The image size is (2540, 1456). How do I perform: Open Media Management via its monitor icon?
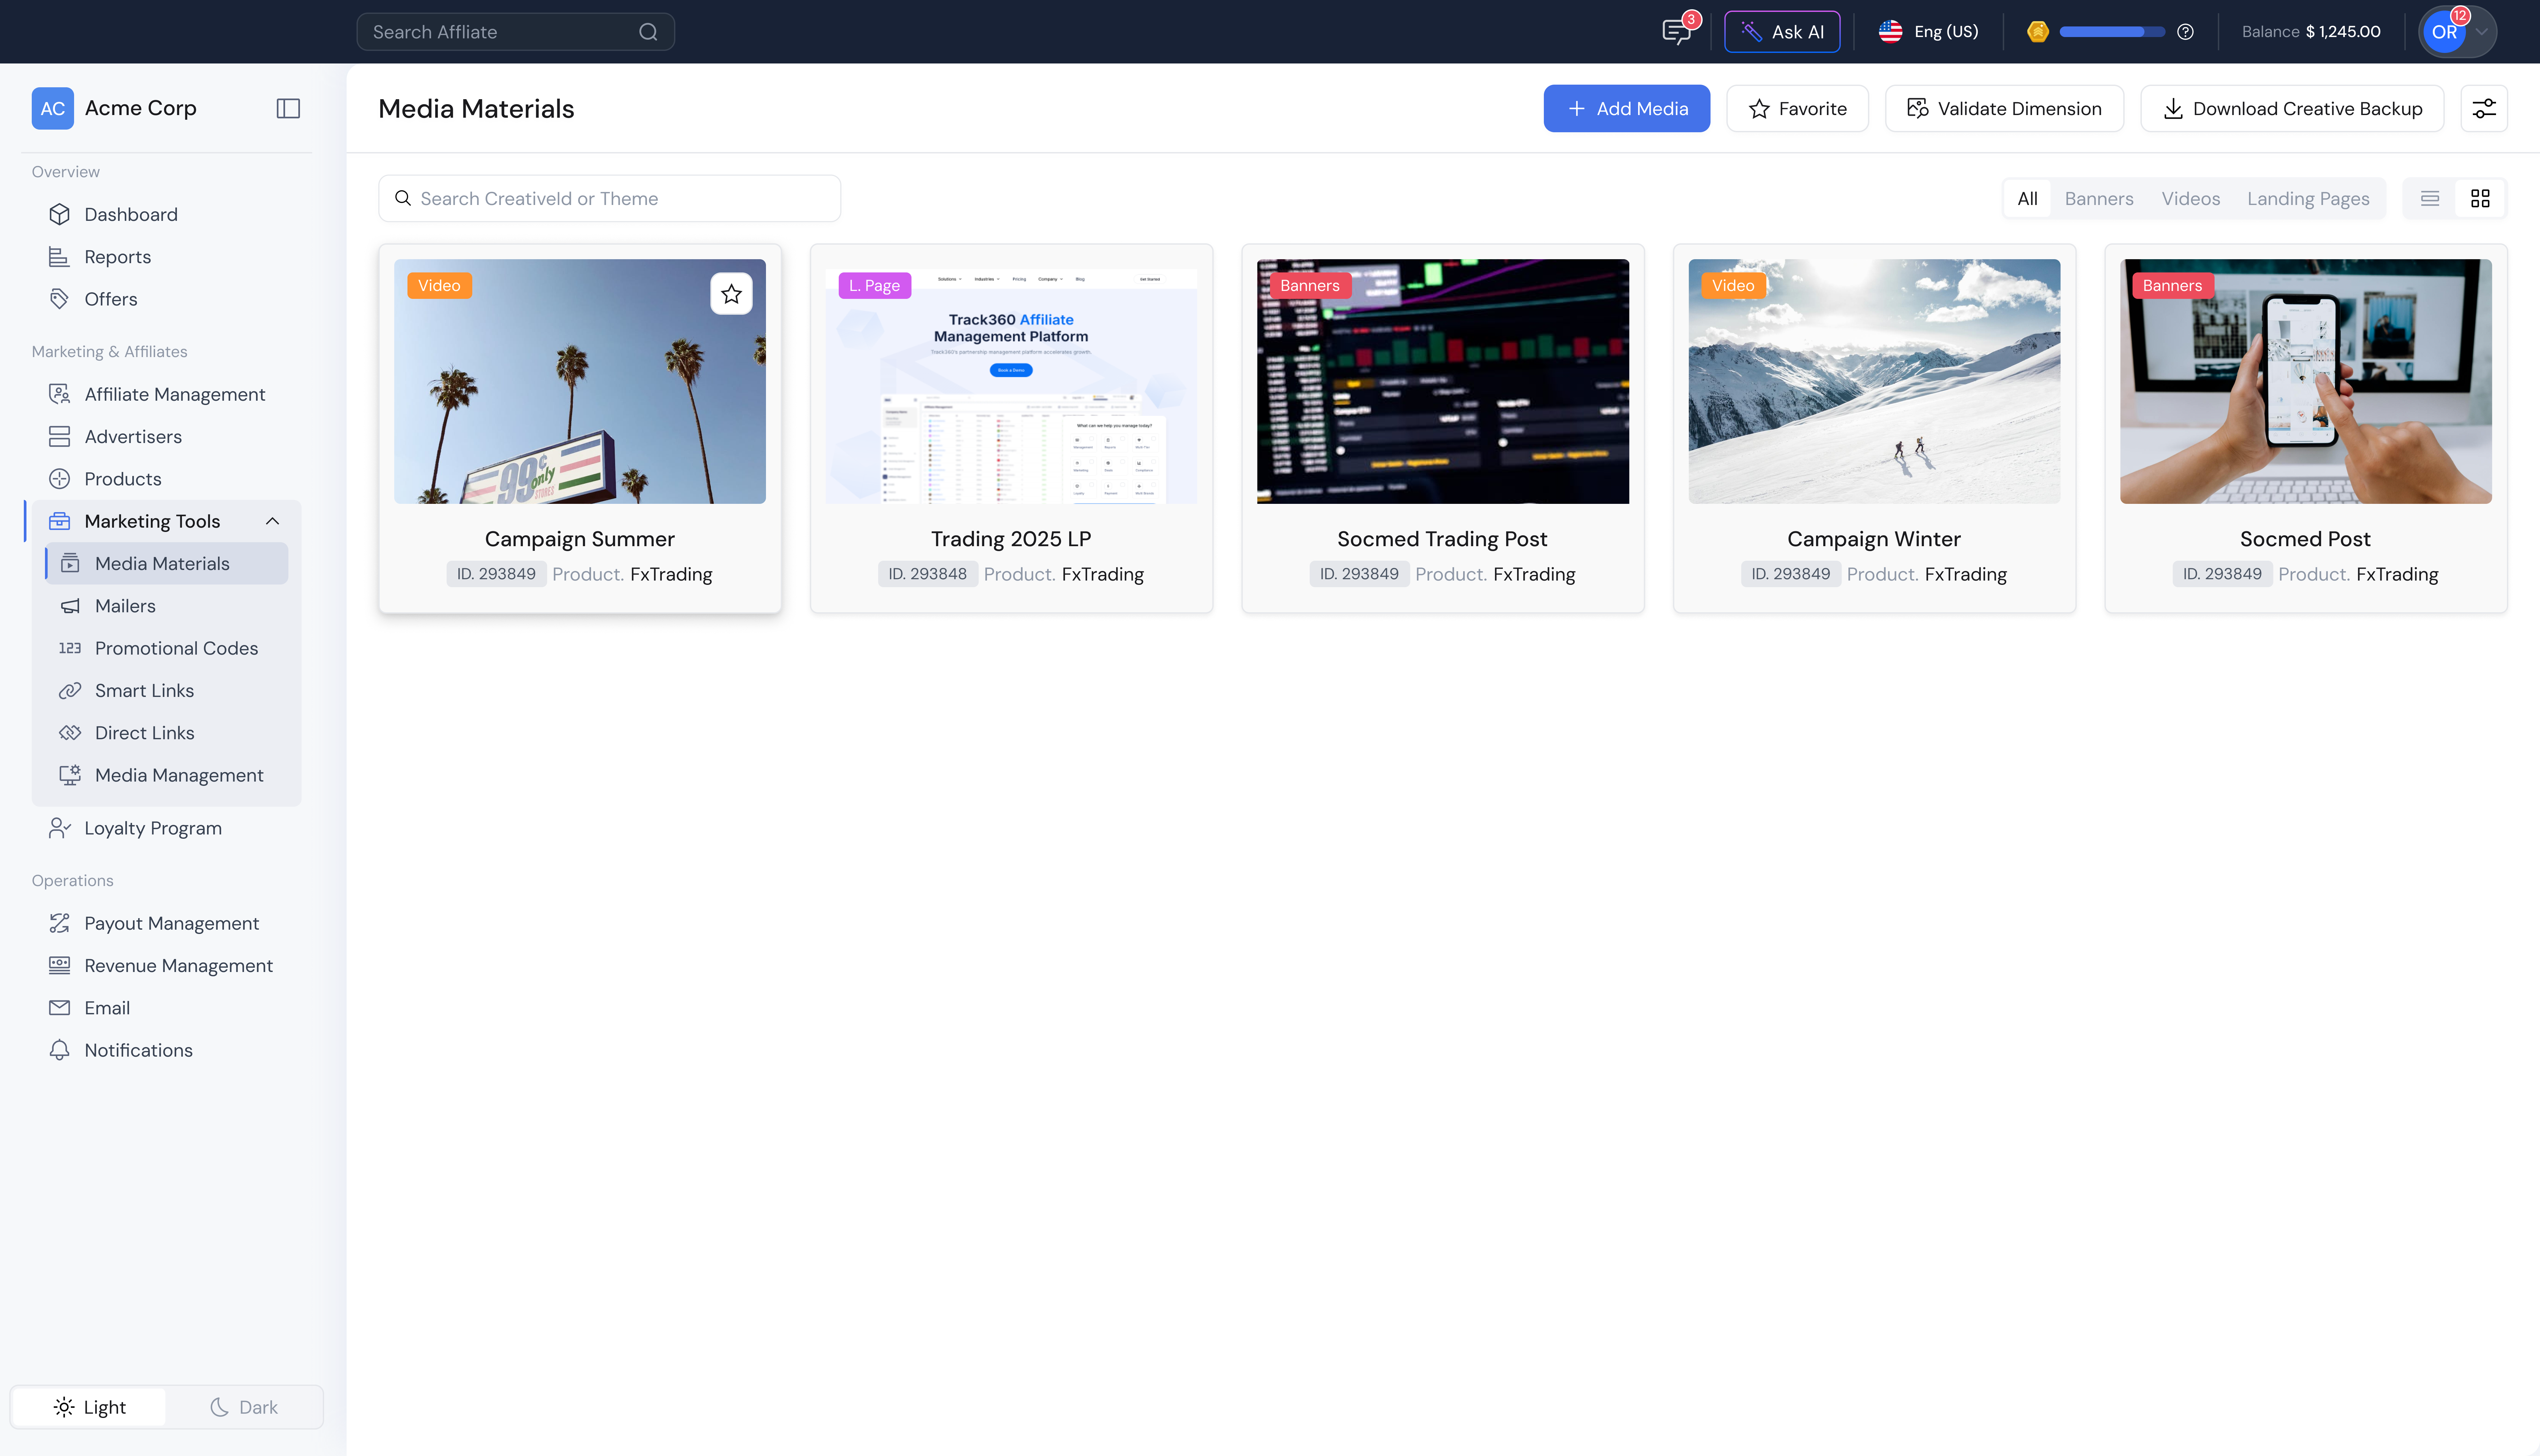point(70,775)
